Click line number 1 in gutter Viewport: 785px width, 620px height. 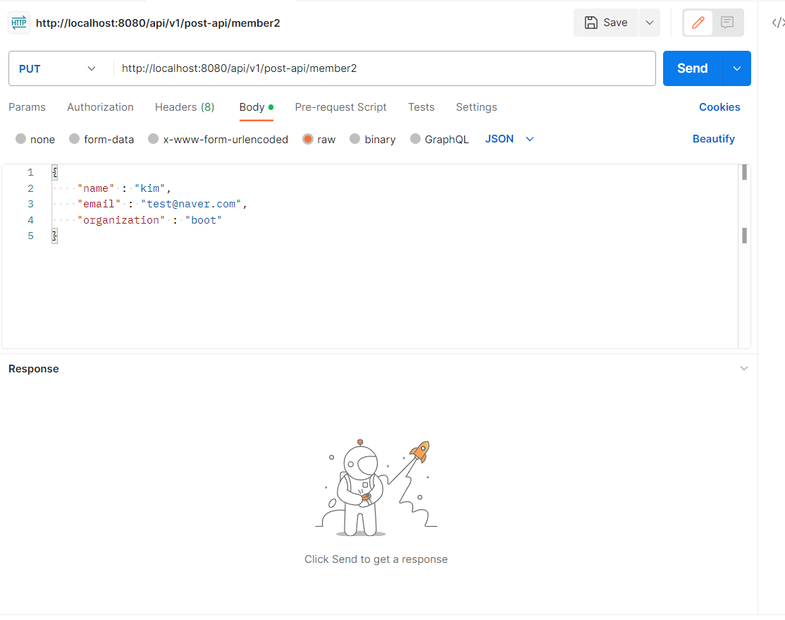point(30,172)
